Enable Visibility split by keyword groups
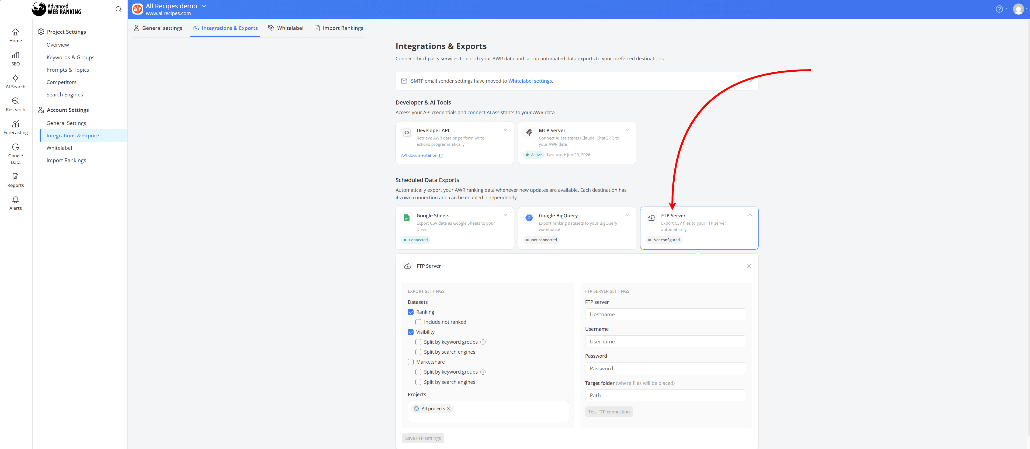The width and height of the screenshot is (1030, 449). click(x=418, y=342)
